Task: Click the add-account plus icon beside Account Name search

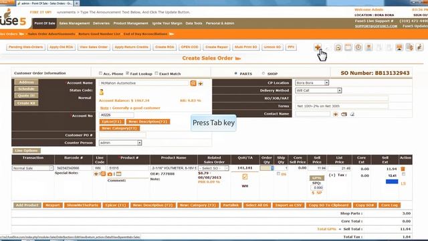Action: (201, 83)
